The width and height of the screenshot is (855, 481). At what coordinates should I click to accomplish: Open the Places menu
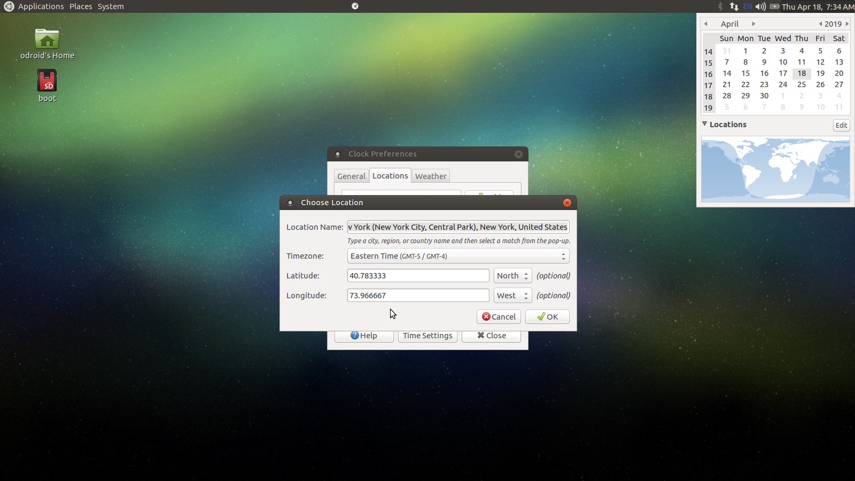(81, 6)
